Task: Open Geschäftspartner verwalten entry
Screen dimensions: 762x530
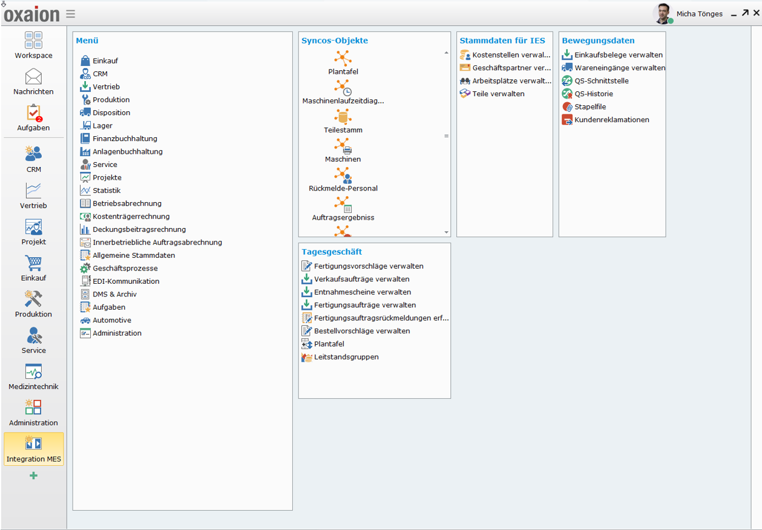Action: point(505,68)
